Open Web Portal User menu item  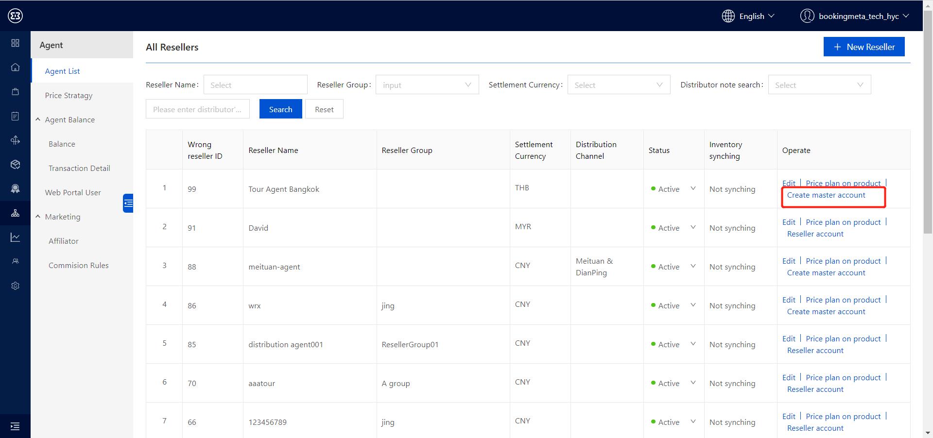[x=73, y=193]
